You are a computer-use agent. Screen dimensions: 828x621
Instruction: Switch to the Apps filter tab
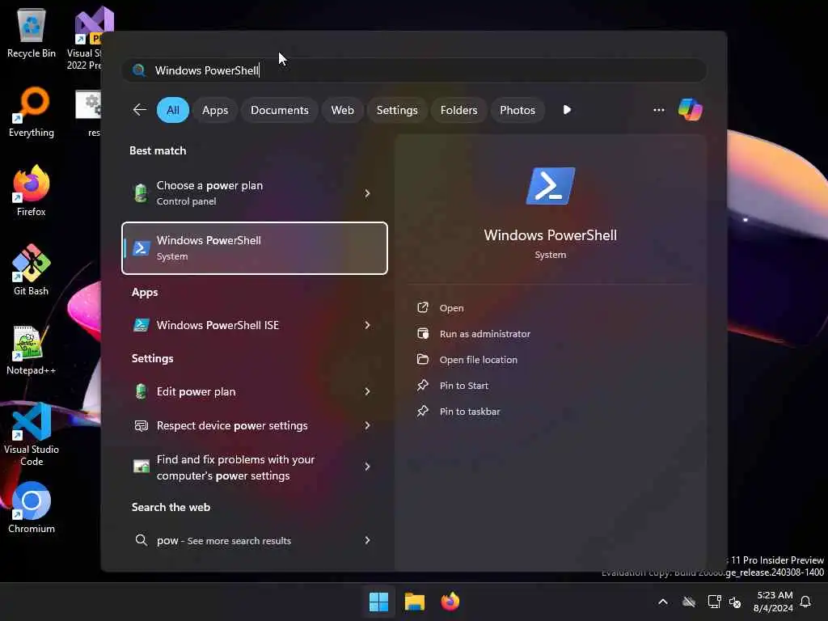215,110
